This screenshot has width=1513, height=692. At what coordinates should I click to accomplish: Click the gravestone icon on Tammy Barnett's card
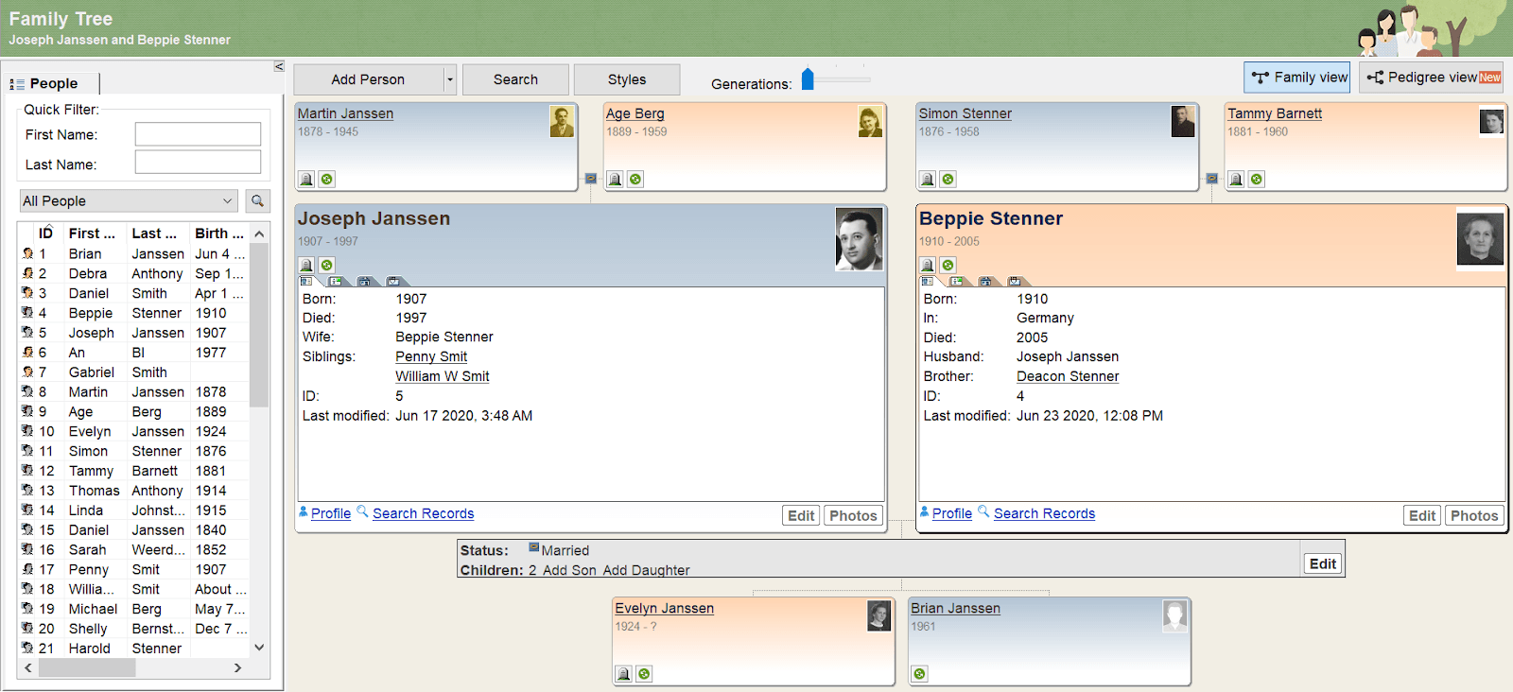point(1236,179)
